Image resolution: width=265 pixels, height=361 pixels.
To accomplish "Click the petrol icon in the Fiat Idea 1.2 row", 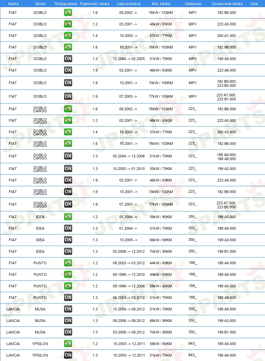I will click(x=68, y=217).
